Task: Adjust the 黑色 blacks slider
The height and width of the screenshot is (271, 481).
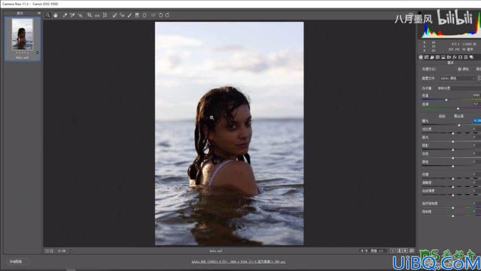Action: (453, 166)
